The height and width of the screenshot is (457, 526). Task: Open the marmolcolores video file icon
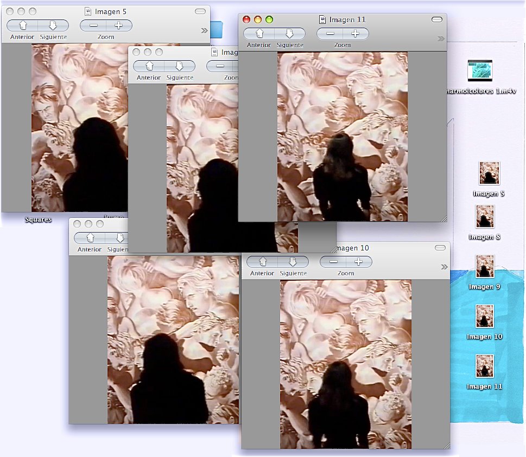point(479,71)
